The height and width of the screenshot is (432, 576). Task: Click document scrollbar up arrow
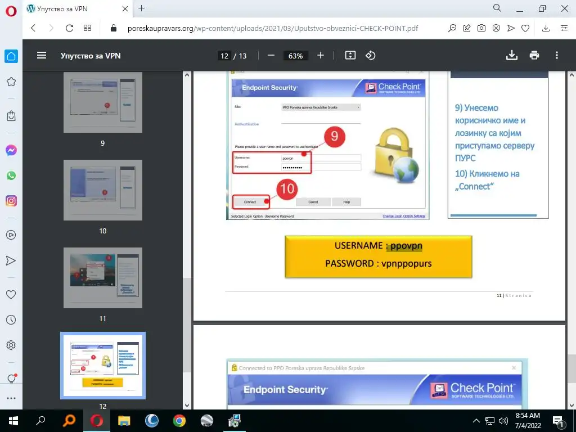click(571, 75)
